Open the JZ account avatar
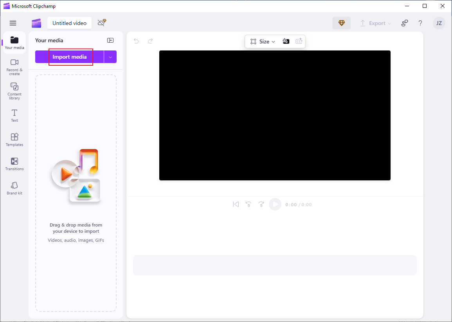The height and width of the screenshot is (322, 452). point(439,23)
